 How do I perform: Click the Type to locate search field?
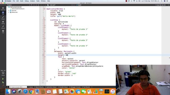[x=18, y=87]
